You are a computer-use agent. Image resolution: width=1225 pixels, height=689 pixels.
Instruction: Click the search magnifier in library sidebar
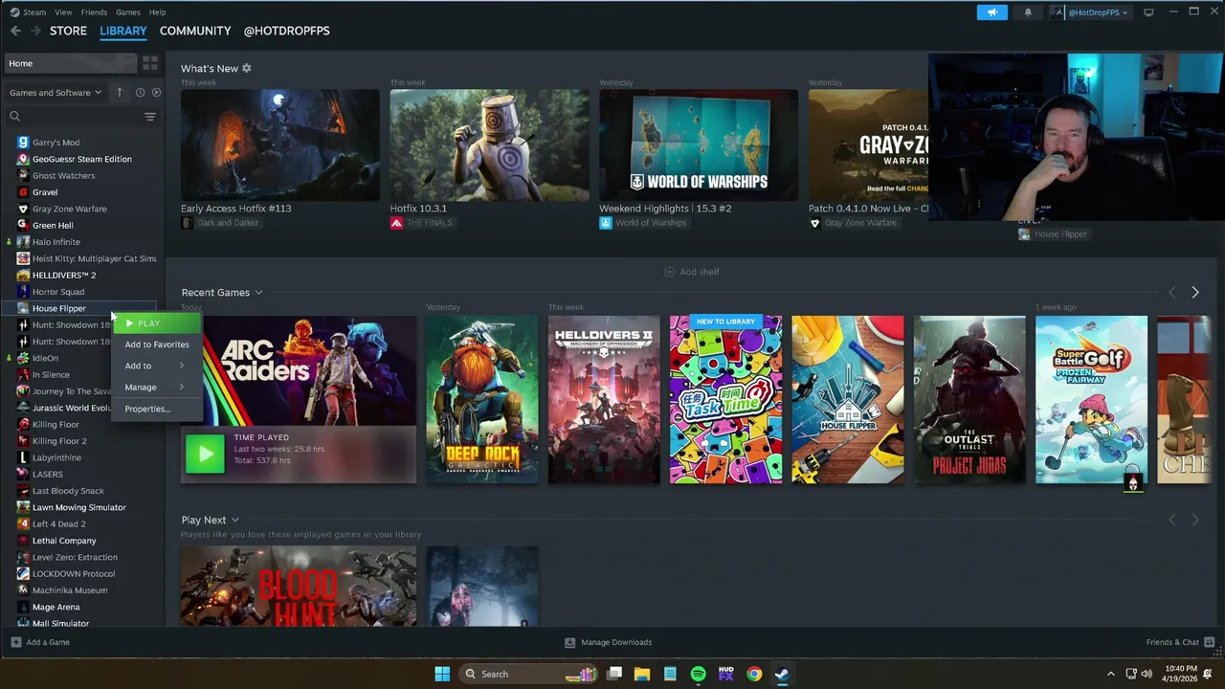14,116
